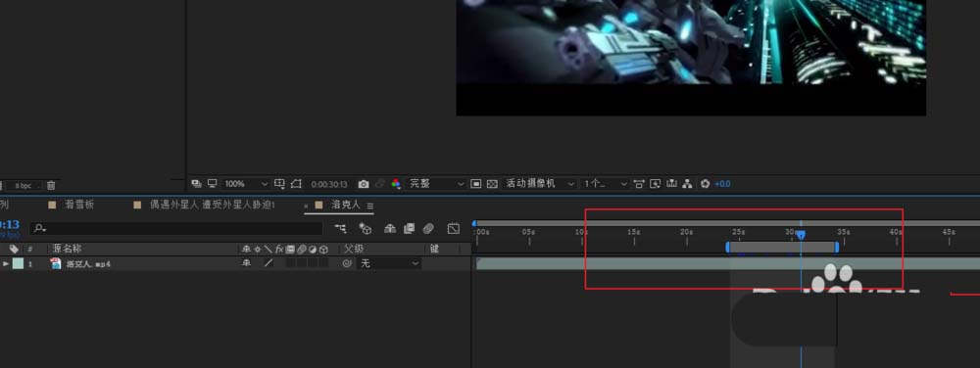Click the reset exposure icon
The image size is (980, 368).
(x=706, y=184)
